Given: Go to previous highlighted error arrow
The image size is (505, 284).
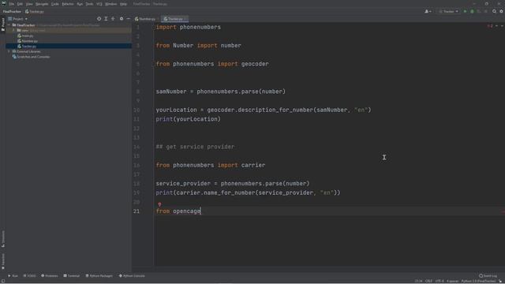Looking at the screenshot, I should [496, 26].
